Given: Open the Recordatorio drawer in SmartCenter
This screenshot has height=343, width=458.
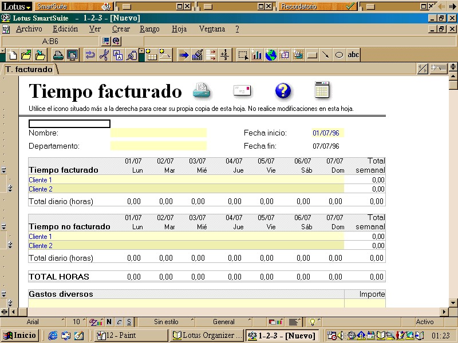Looking at the screenshot, I should coord(317,6).
